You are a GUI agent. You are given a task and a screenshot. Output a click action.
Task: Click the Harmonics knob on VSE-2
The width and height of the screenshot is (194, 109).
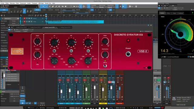click(105, 54)
